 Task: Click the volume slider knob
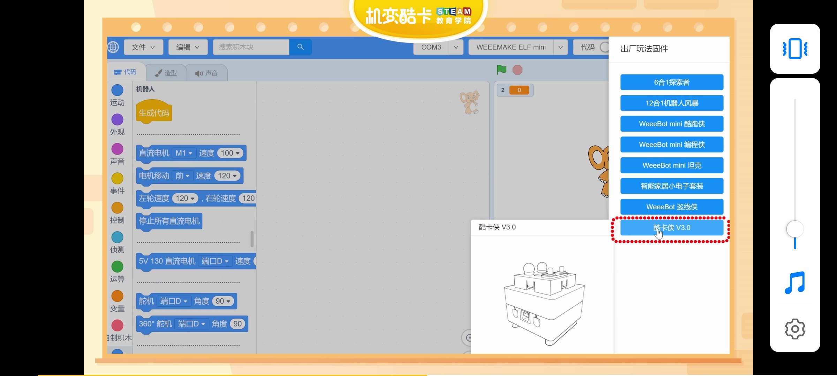[x=795, y=229]
